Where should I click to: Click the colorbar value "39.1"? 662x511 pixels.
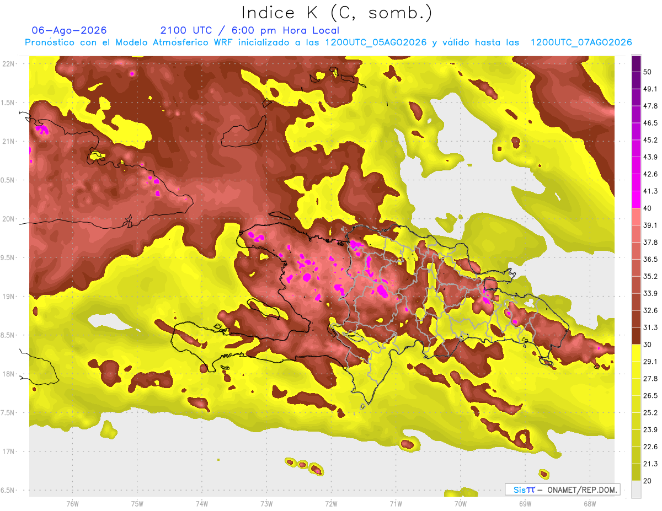pyautogui.click(x=650, y=225)
